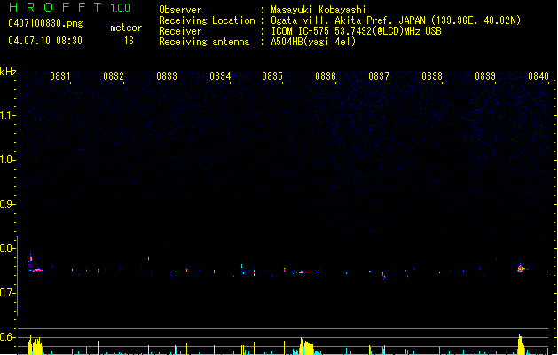558x355 pixels.
Task: Click the 0834 time axis marker
Action: tap(220, 76)
